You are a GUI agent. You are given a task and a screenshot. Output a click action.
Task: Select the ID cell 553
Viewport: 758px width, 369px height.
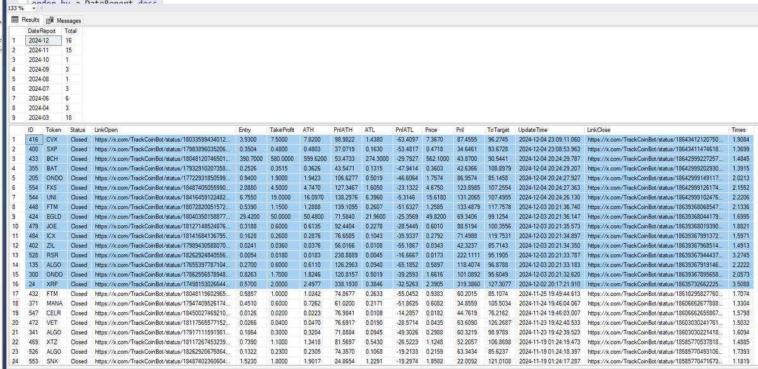point(35,360)
